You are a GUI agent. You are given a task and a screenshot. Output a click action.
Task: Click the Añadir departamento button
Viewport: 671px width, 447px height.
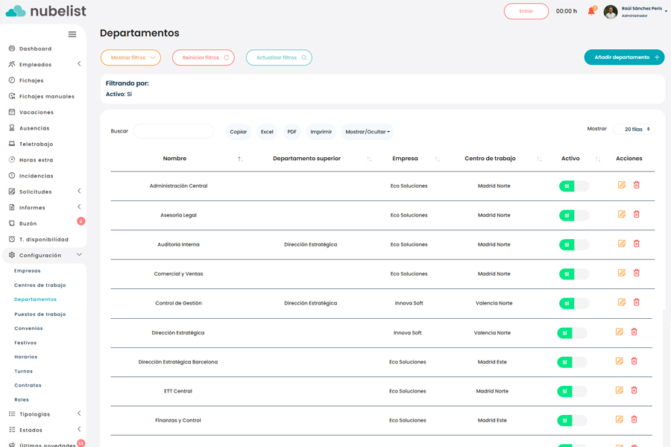click(624, 57)
